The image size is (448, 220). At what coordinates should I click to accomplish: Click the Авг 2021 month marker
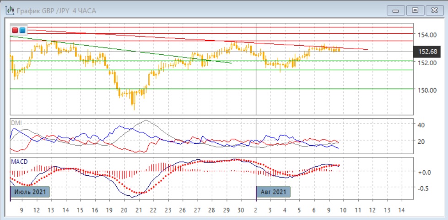point(273,192)
